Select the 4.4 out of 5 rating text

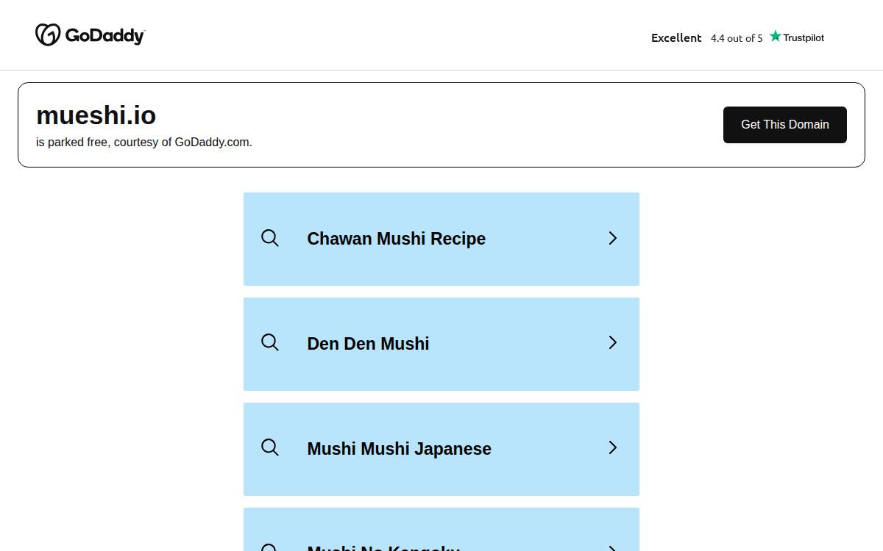coord(737,38)
